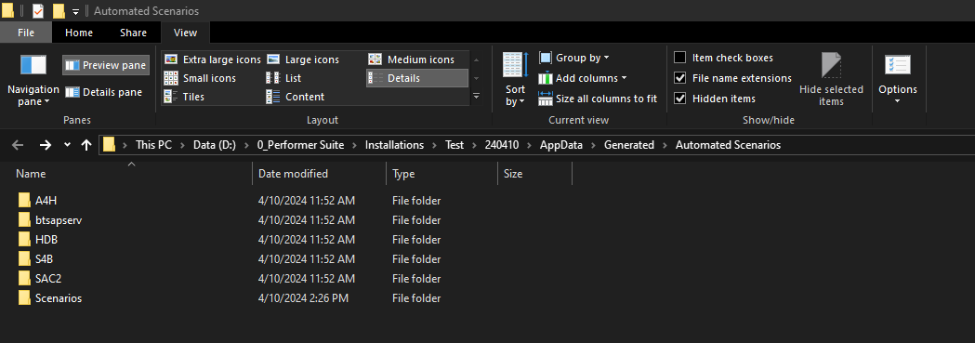The image size is (975, 343).
Task: Open the Group by dropdown
Action: point(573,58)
